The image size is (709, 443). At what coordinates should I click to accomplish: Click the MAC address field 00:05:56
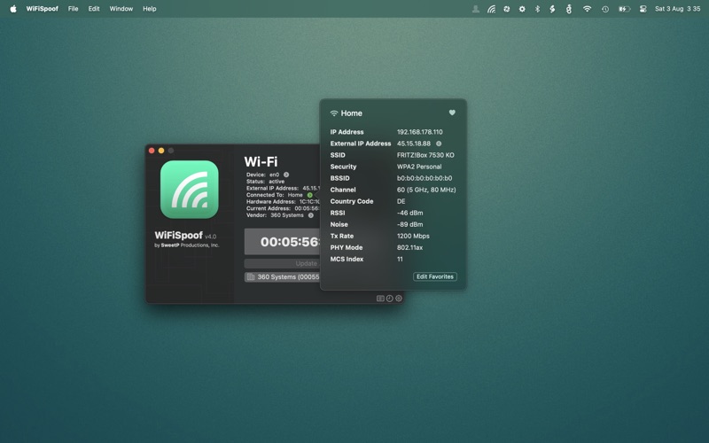[x=282, y=242]
